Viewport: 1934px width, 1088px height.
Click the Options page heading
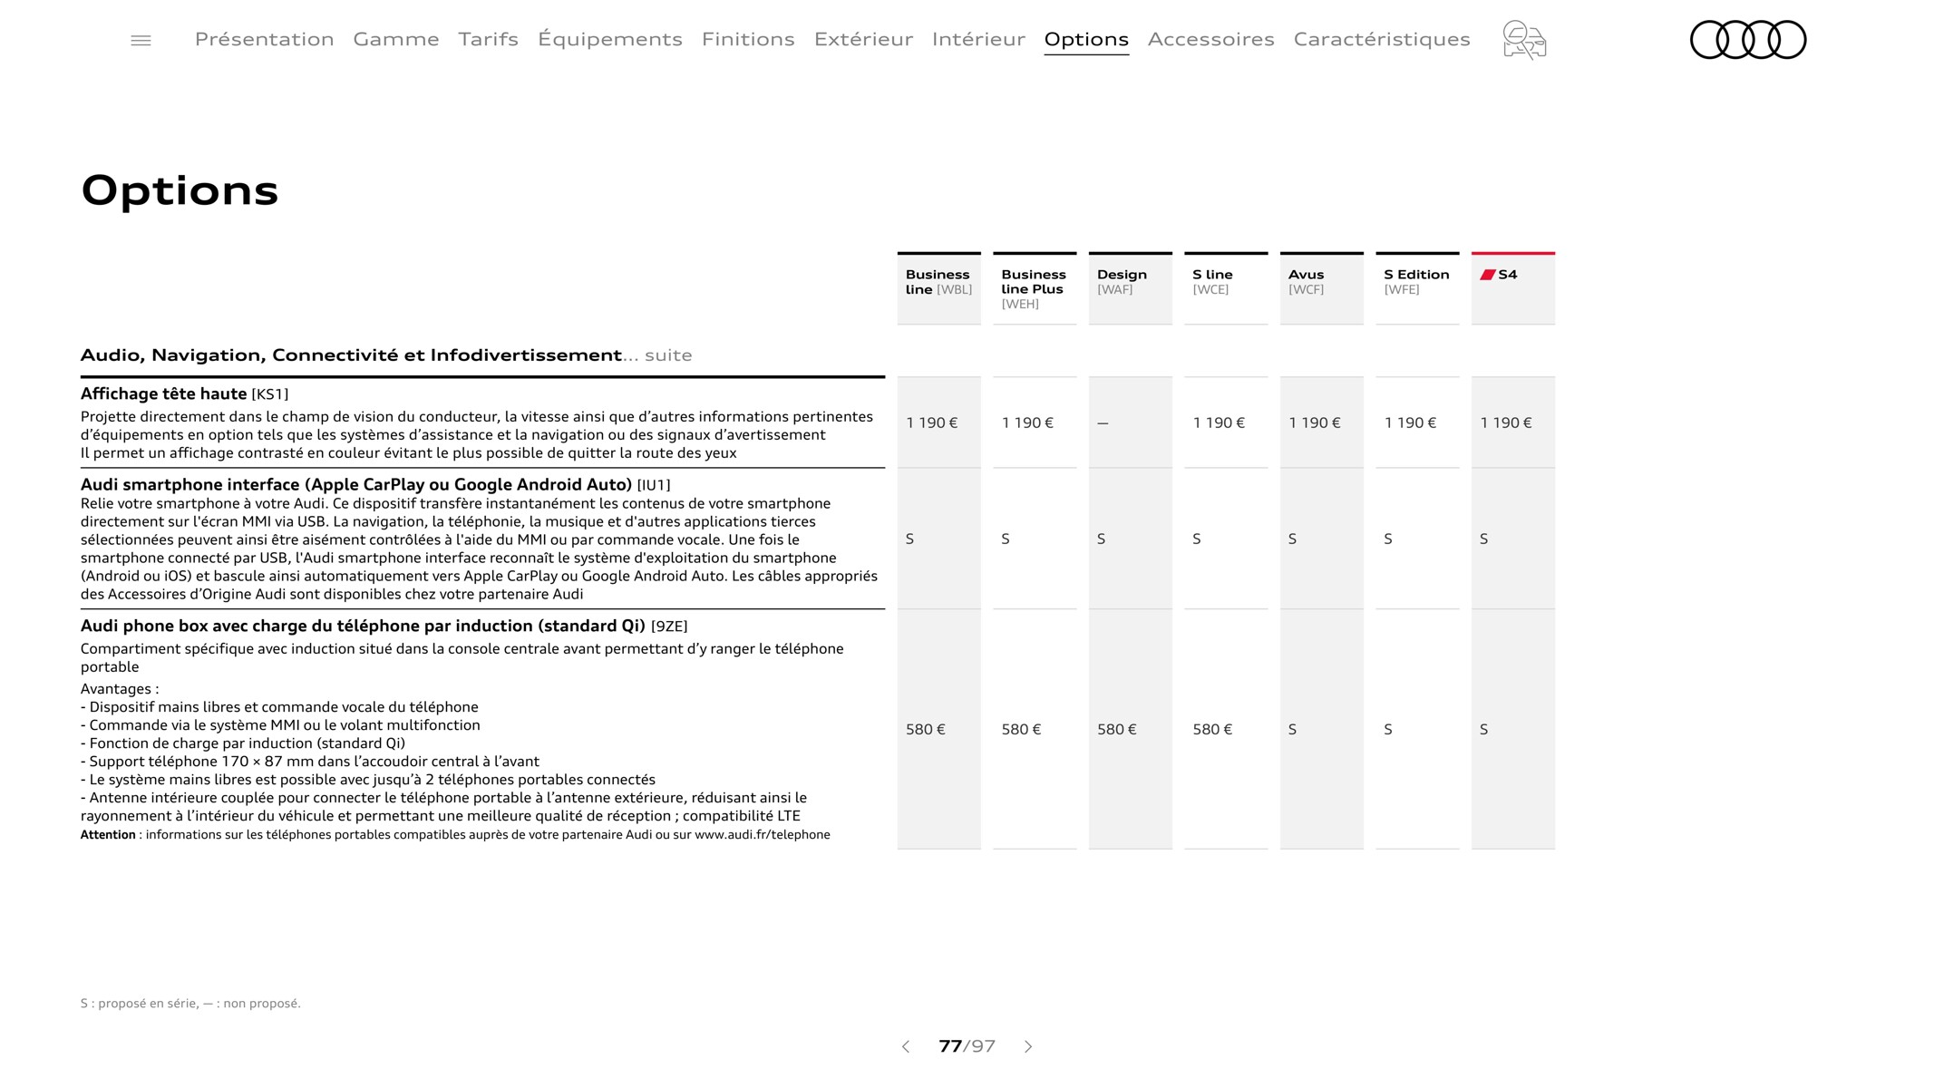point(180,190)
